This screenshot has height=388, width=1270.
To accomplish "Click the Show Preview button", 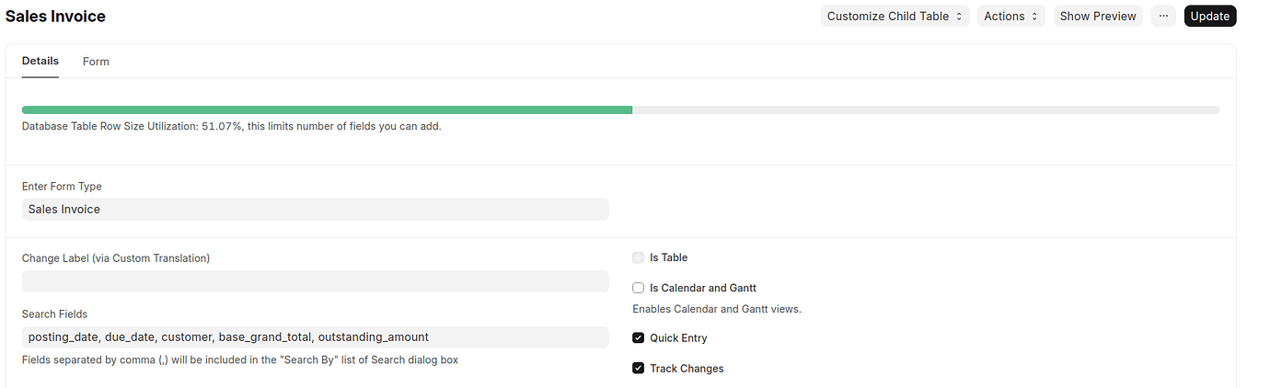I will click(1097, 17).
